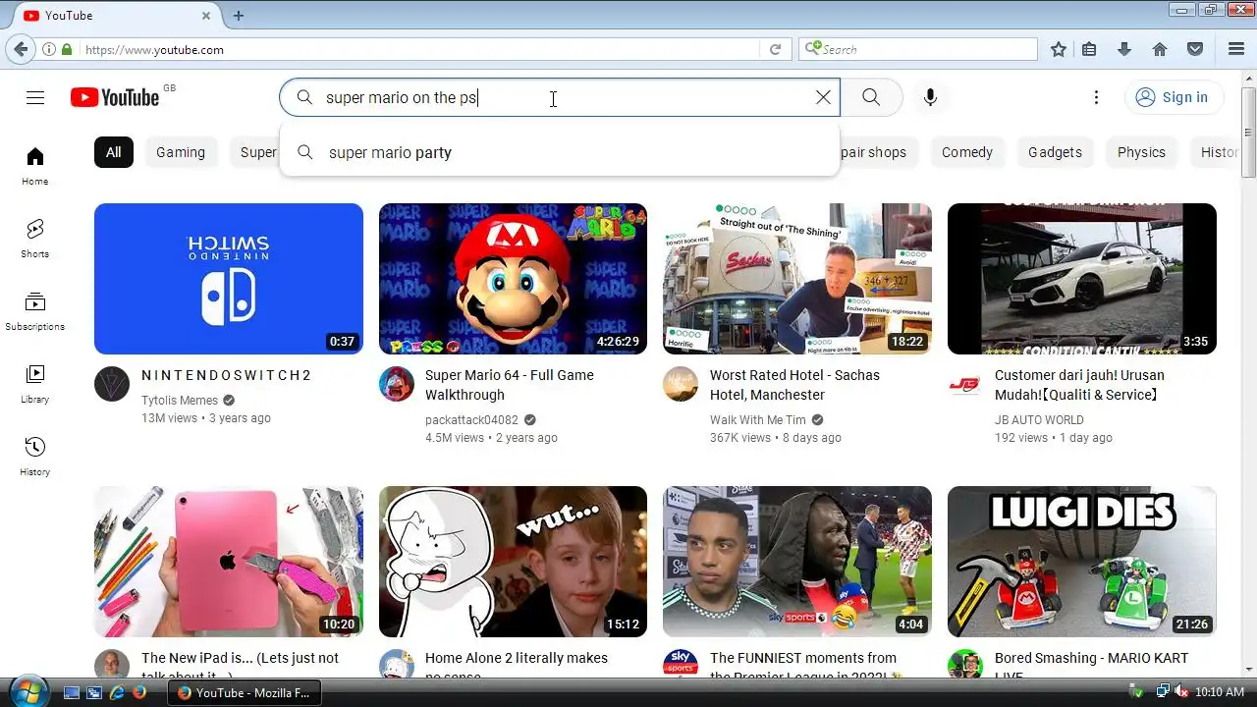Image resolution: width=1257 pixels, height=707 pixels.
Task: Open a new browser tab with plus
Action: click(x=238, y=16)
